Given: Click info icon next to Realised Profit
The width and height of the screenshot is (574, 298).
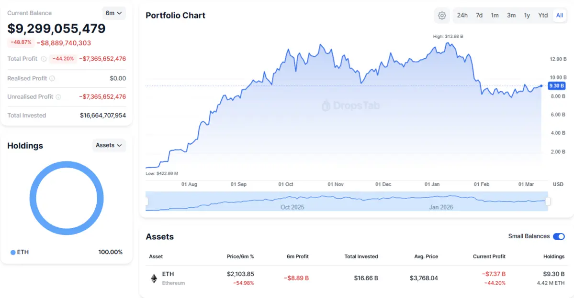Looking at the screenshot, I should point(52,78).
